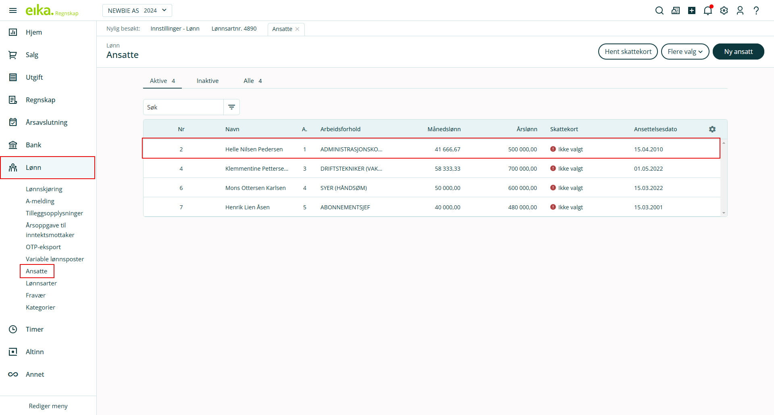Screen dimensions: 774x415
Task: Open Lønnskjøring in the sidebar
Action: [44, 189]
